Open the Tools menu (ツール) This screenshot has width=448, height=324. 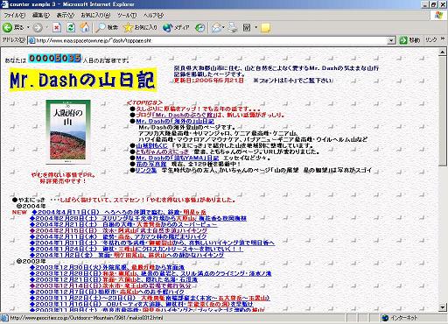tap(127, 15)
